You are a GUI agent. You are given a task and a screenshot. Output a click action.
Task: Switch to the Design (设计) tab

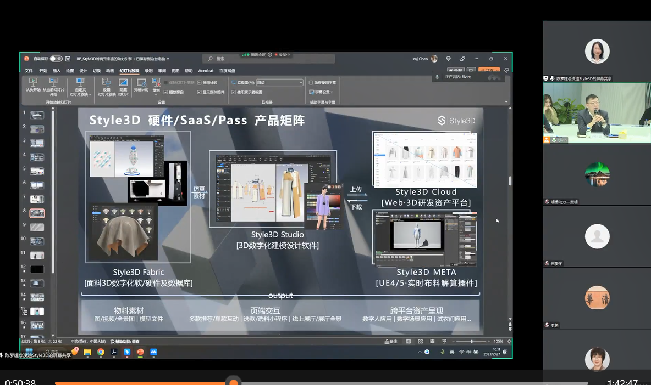[x=84, y=71]
